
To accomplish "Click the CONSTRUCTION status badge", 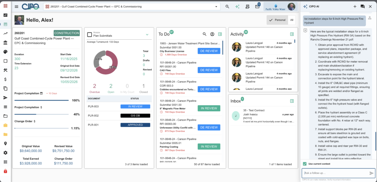I will coord(67,33).
